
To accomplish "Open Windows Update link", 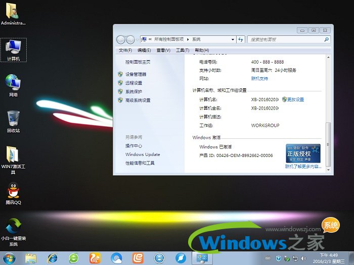I will point(143,154).
